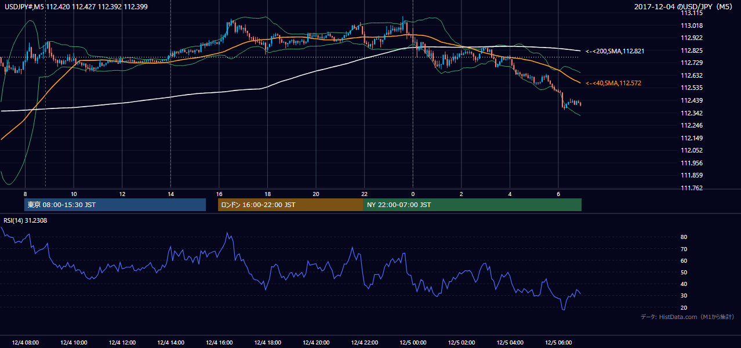Click the RSI 20 level label
Screen dimensions: 741x348
[684, 307]
